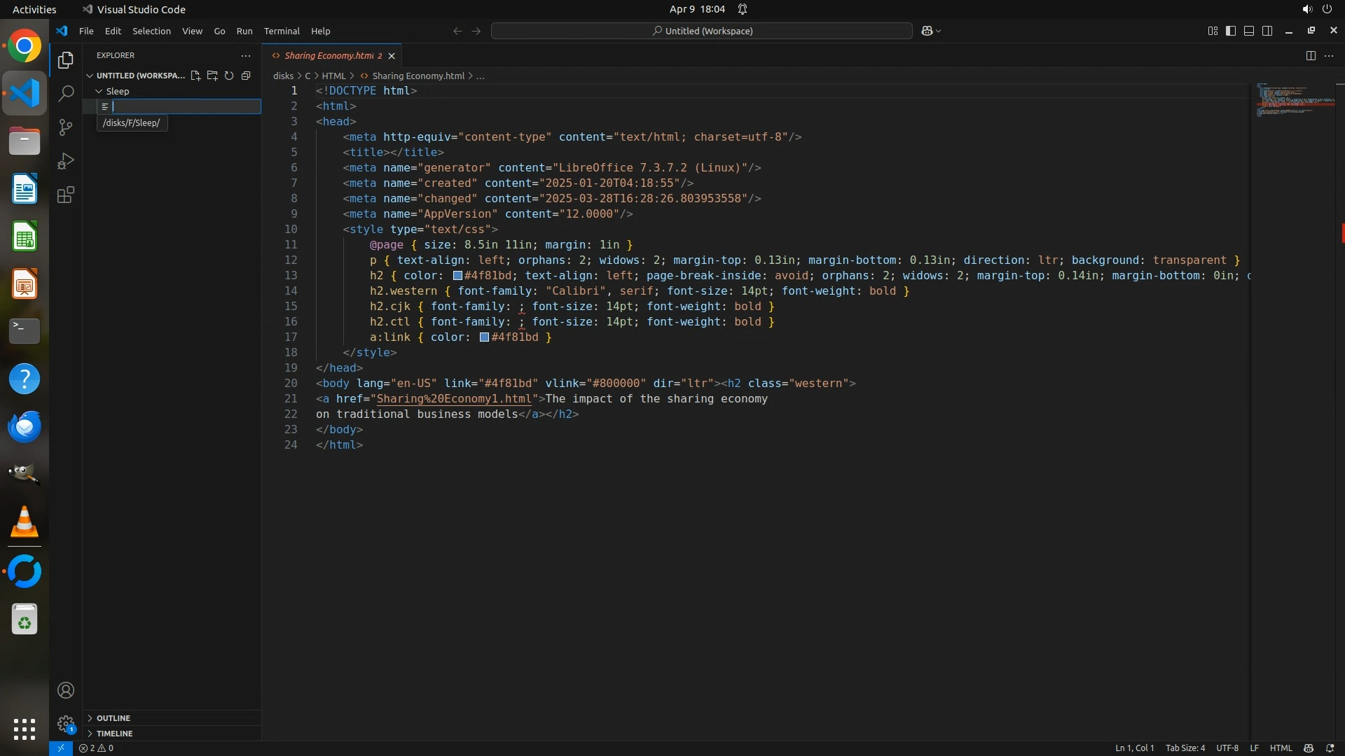Expand the Timeline section
Viewport: 1345px width, 756px height.
[x=114, y=734]
